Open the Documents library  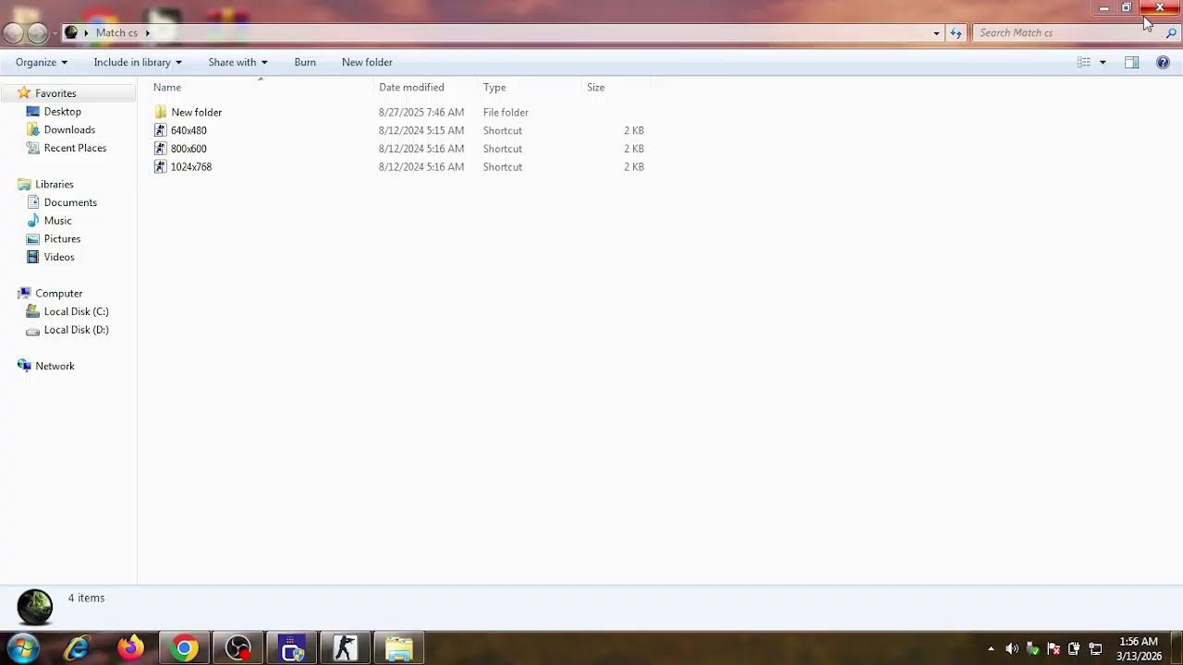[x=70, y=202]
